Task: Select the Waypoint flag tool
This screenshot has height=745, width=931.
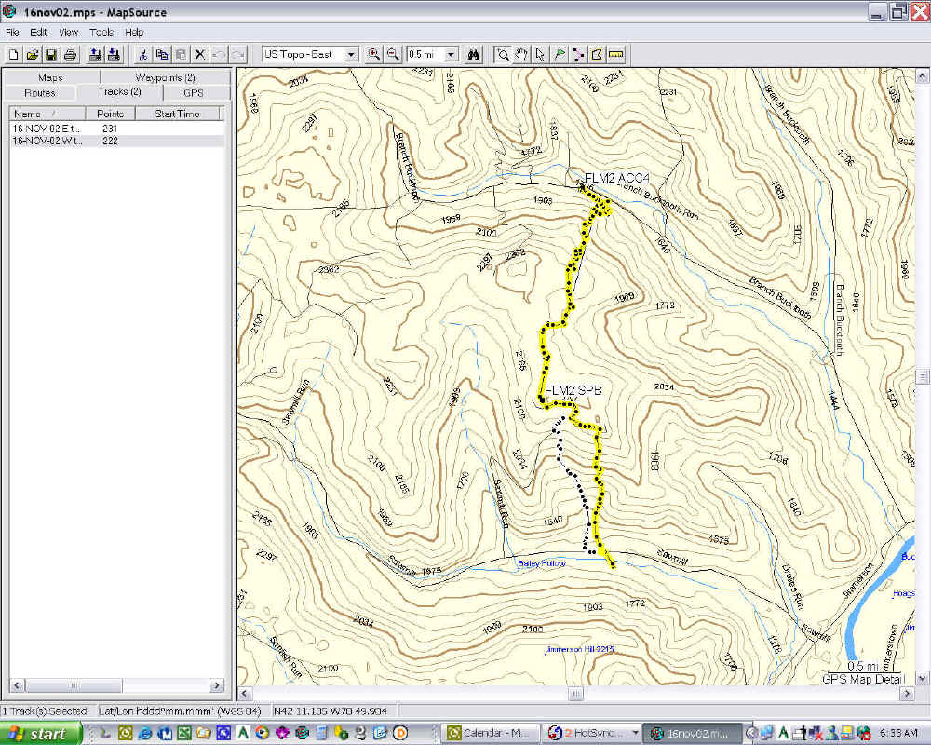Action: click(560, 55)
